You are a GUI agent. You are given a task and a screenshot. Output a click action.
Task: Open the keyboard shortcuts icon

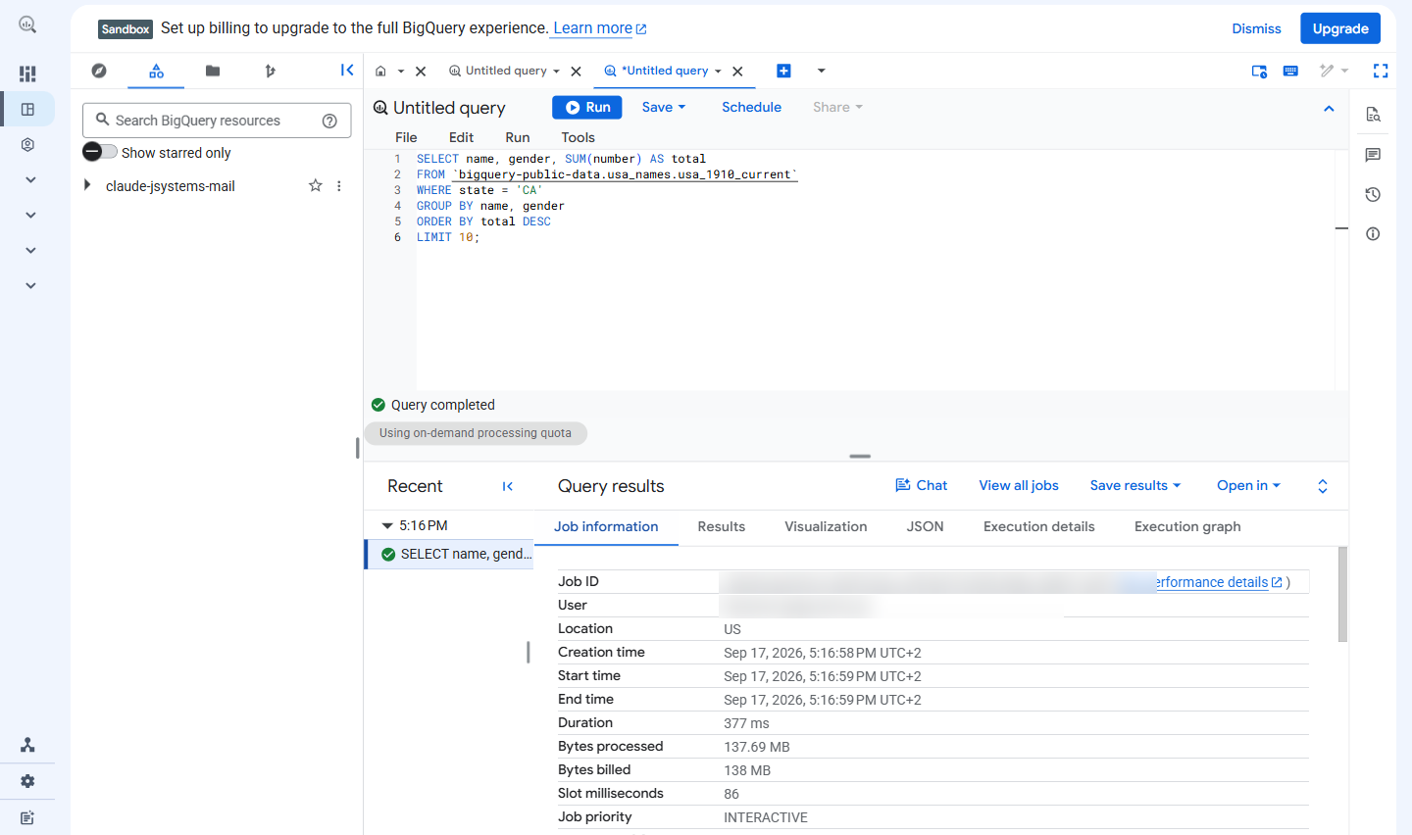[x=1290, y=71]
